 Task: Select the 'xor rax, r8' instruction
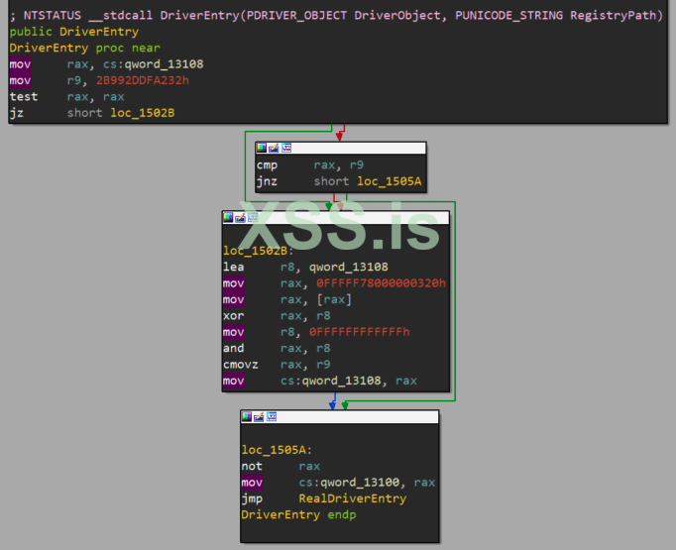277,316
